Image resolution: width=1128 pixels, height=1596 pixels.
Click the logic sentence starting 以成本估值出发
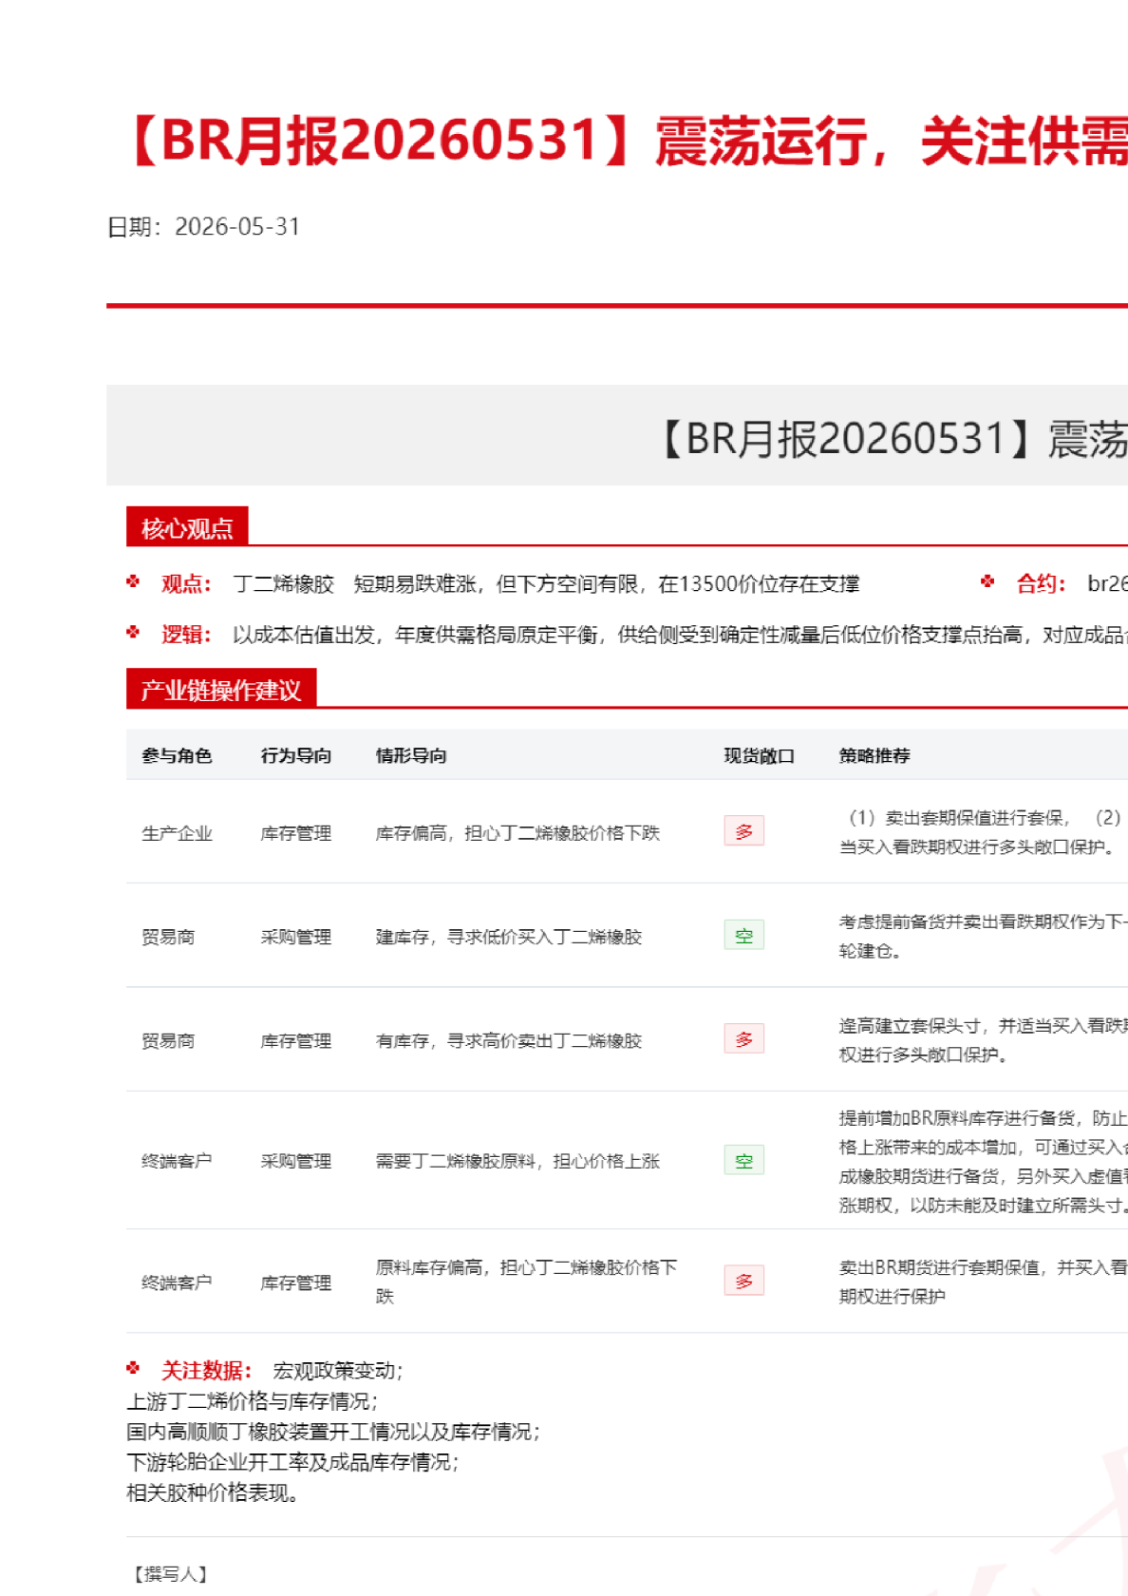coord(680,635)
